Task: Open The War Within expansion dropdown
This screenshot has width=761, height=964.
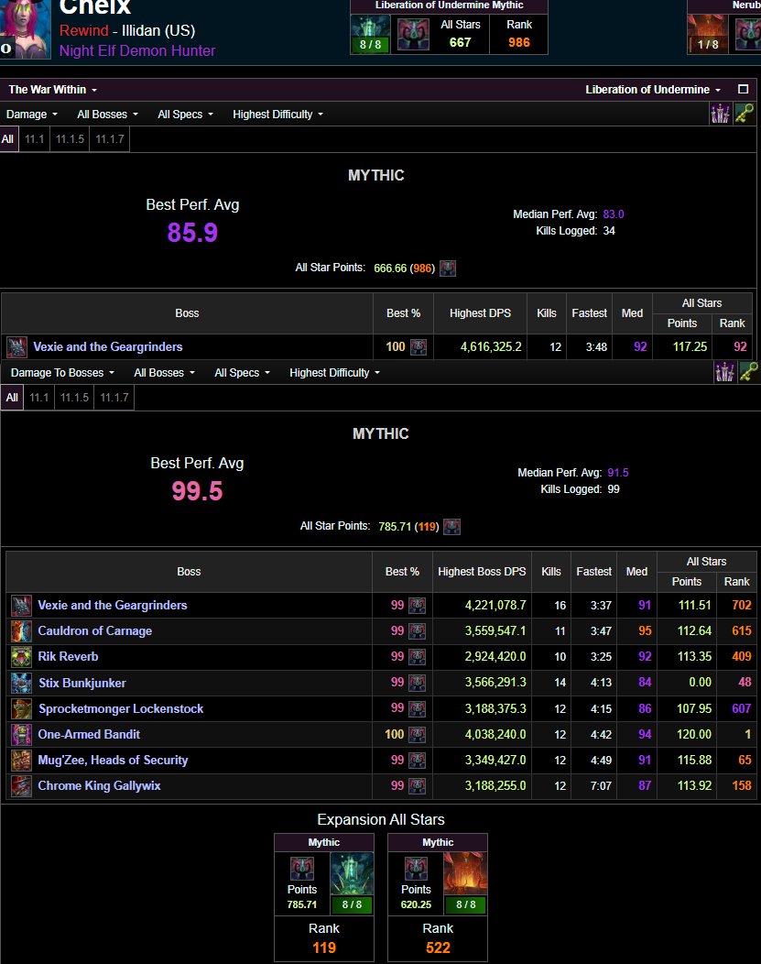Action: click(x=53, y=90)
